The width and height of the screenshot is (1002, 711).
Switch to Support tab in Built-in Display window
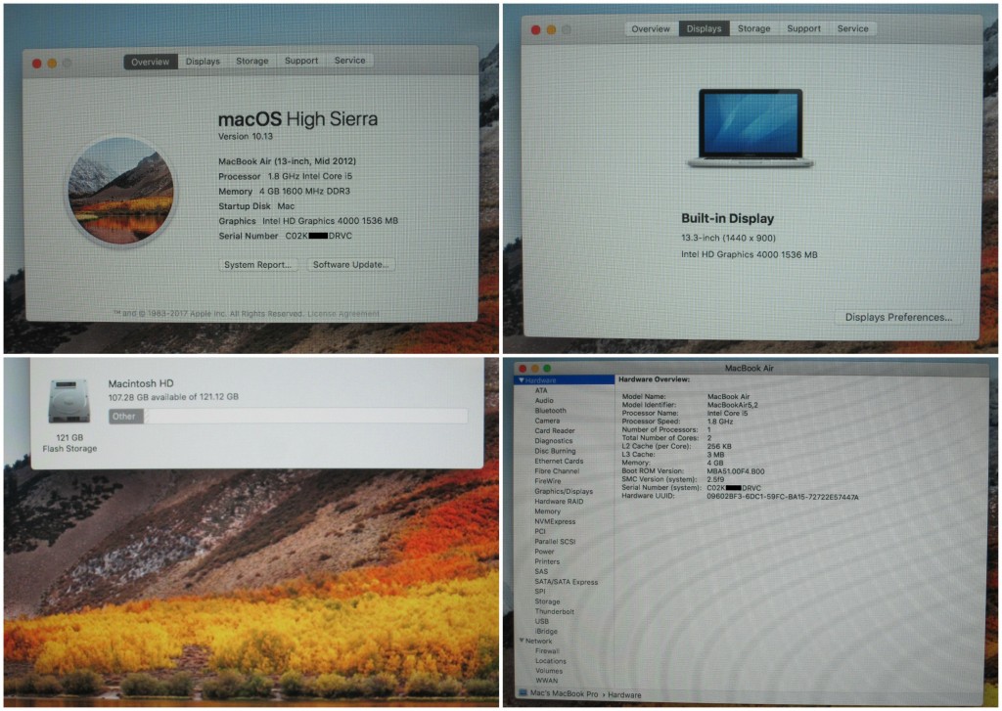click(803, 28)
